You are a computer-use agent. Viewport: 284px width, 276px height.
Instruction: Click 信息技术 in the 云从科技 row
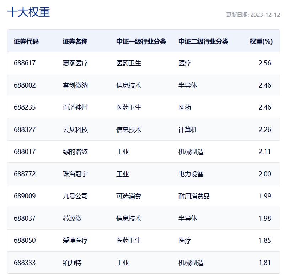click(x=129, y=129)
